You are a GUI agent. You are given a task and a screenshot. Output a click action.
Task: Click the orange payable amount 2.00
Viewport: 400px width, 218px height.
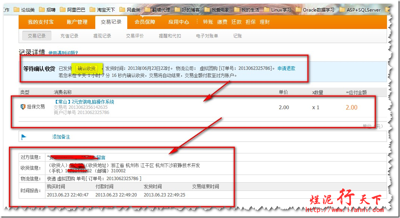[x=352, y=107]
